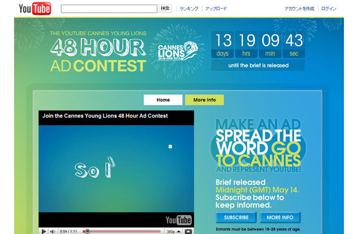Click the 'until the brief is released' label
358x234 pixels.
point(258,66)
